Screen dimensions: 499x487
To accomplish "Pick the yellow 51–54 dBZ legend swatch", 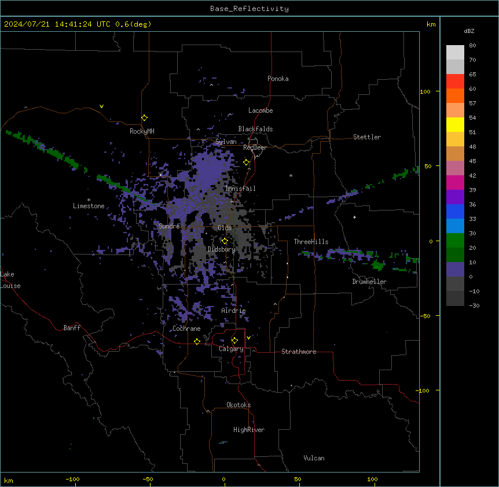I will point(455,124).
